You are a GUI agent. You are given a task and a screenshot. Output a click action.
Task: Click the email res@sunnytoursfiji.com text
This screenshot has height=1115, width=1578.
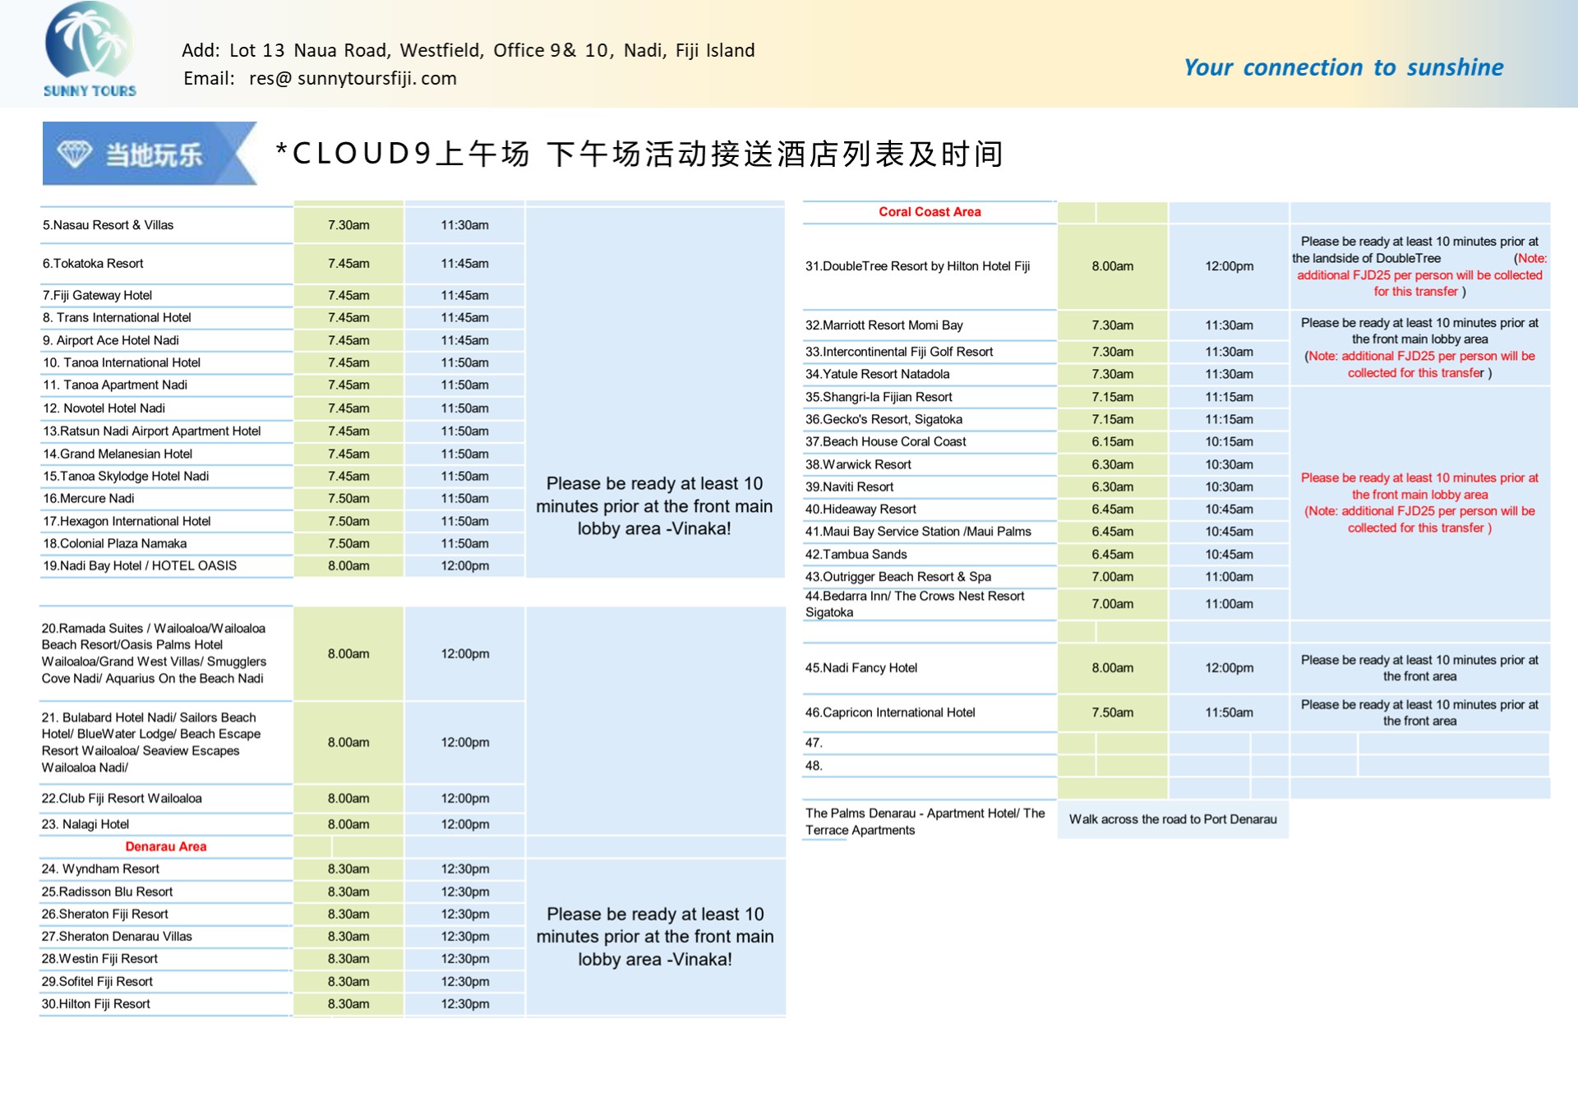click(320, 78)
